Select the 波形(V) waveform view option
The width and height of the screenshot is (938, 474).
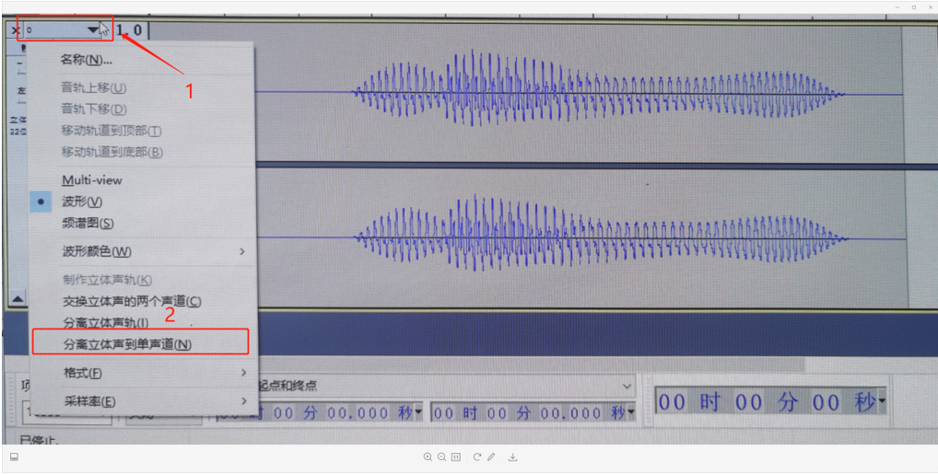82,202
